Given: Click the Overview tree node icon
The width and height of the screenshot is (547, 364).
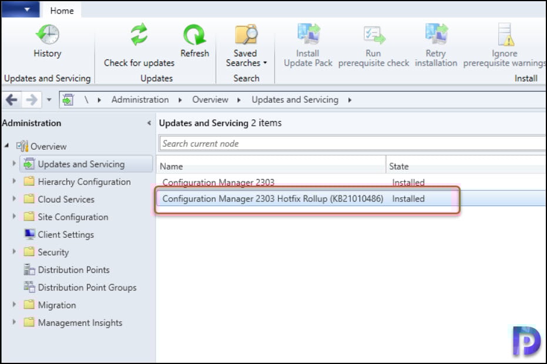Looking at the screenshot, I should 22,146.
